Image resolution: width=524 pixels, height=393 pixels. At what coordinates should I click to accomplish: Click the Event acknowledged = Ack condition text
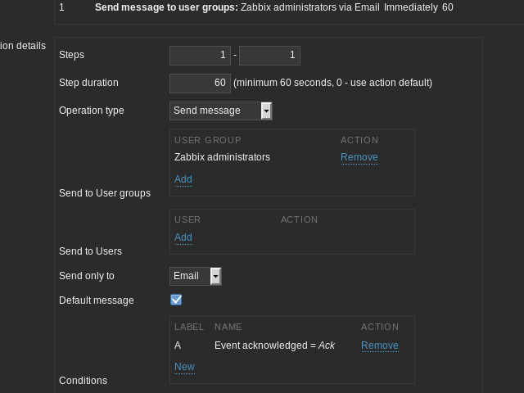274,346
